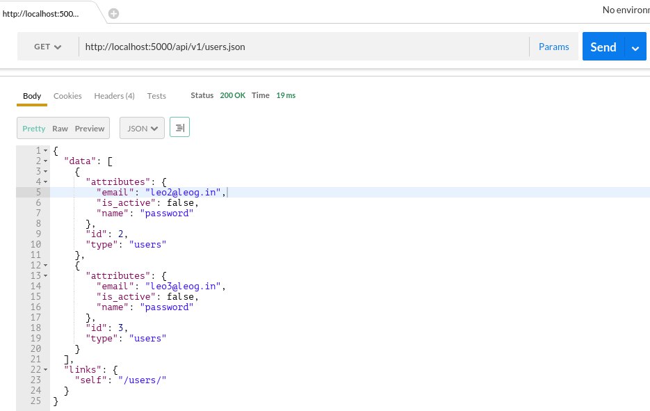
Task: Open the JSON format dropdown
Action: [143, 128]
